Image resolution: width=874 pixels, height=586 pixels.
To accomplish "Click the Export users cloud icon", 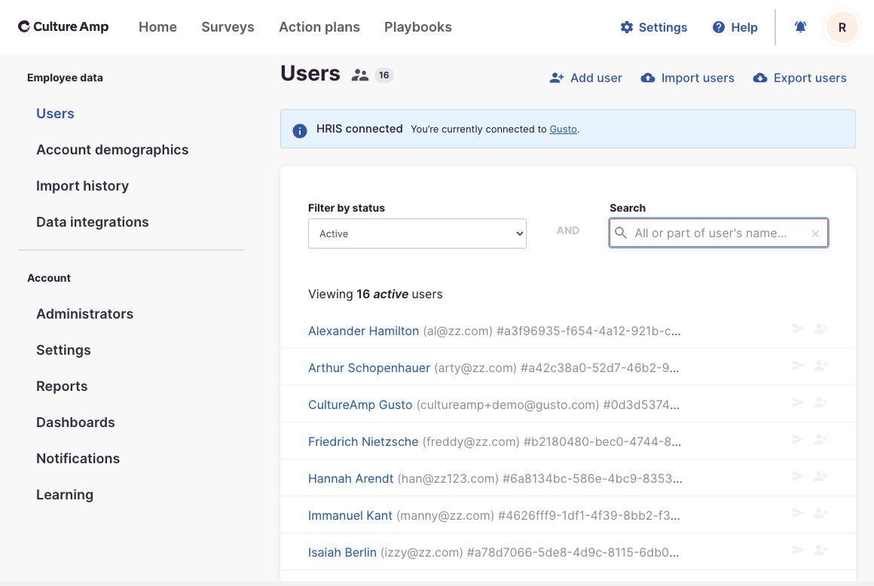I will pyautogui.click(x=759, y=78).
